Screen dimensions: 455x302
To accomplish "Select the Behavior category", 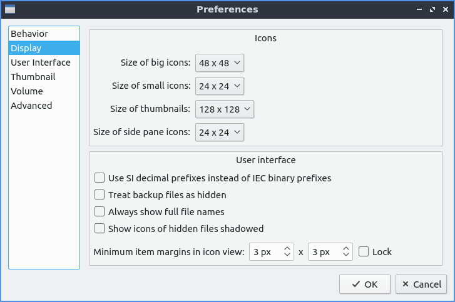I will point(29,34).
